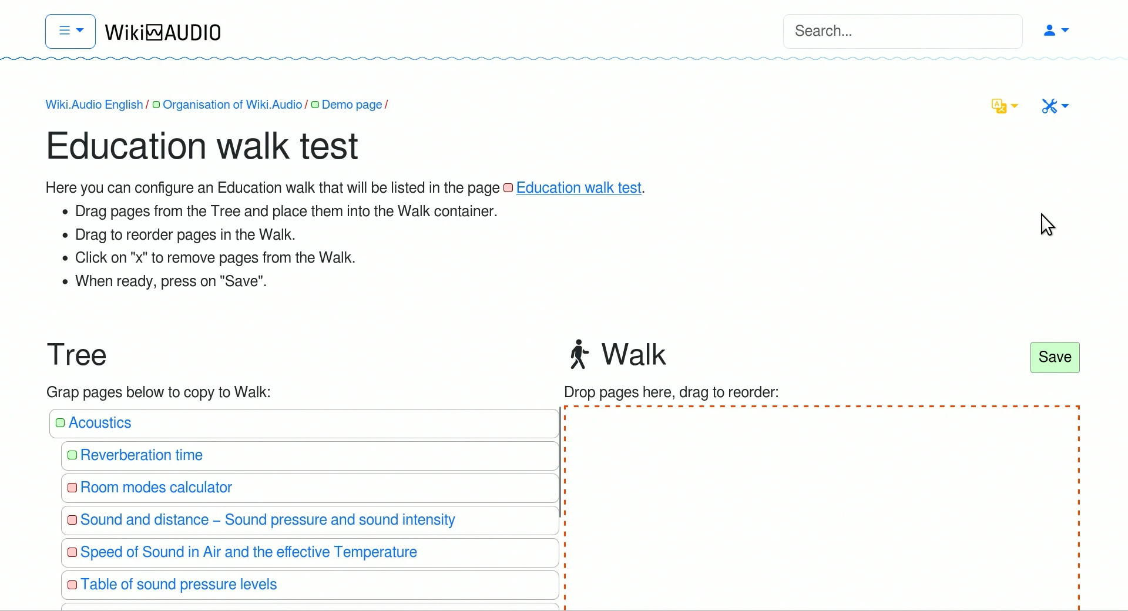Go to Wiki.Audio English breadcrumb
1128x611 pixels.
pyautogui.click(x=94, y=105)
